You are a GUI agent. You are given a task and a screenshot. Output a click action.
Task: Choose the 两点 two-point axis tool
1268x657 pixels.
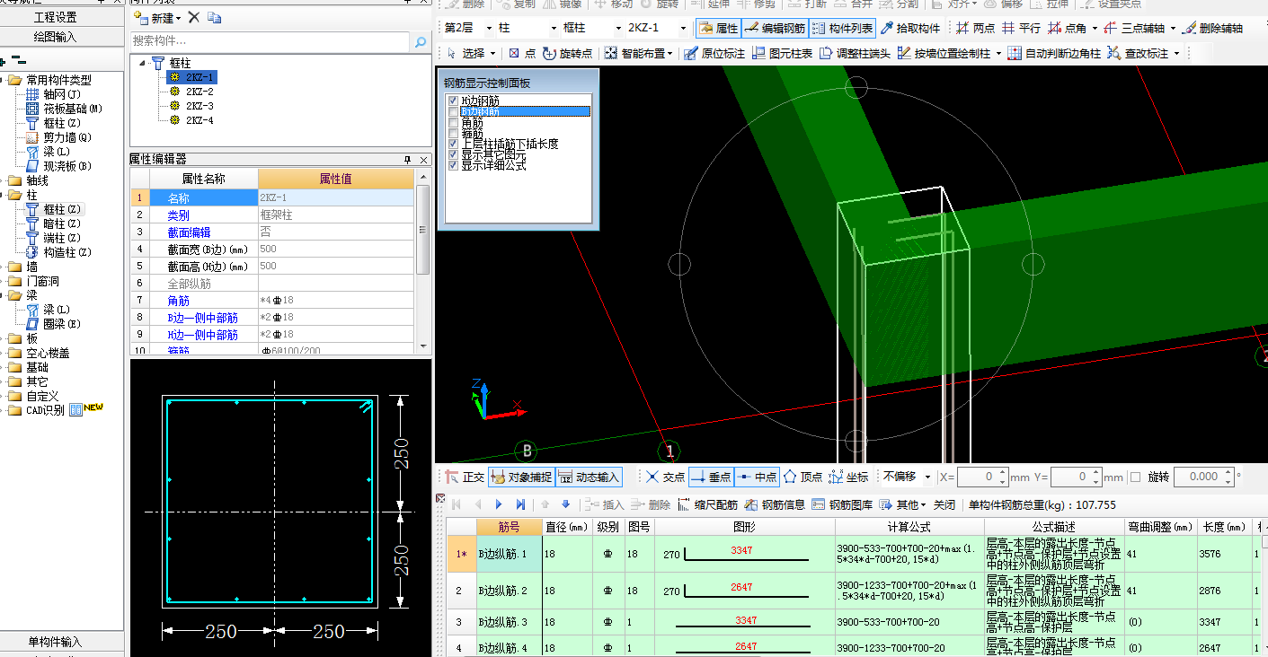pos(975,29)
